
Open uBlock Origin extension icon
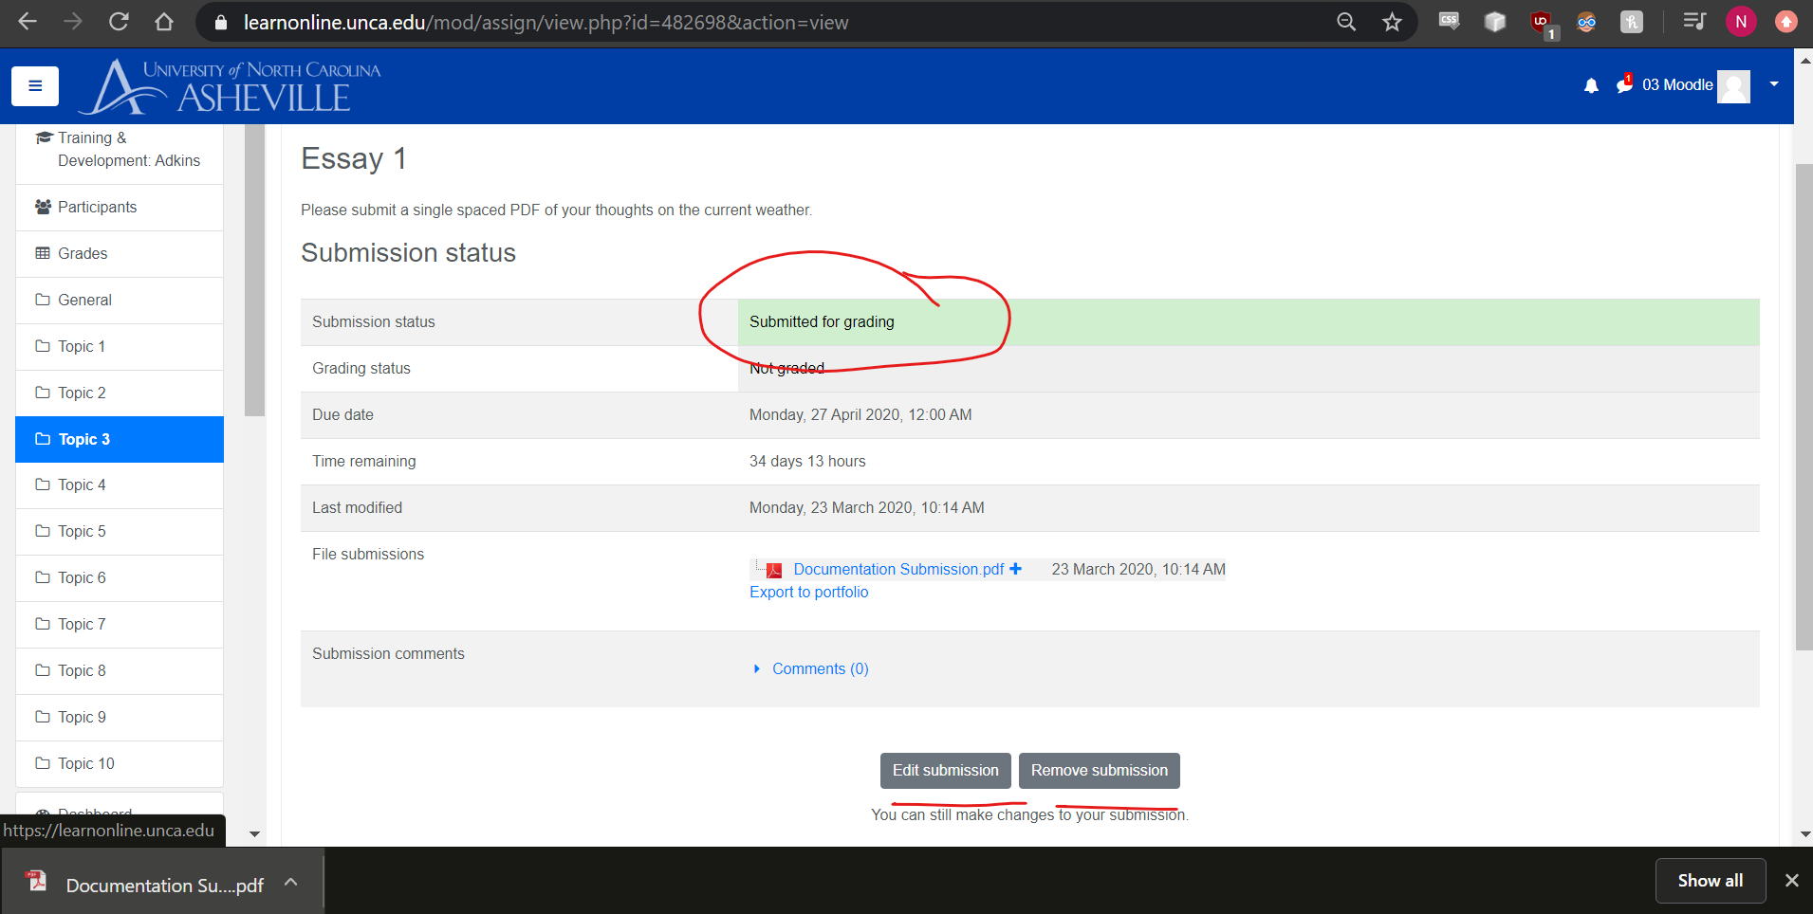[x=1541, y=22]
